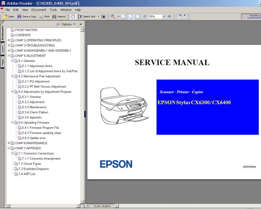Click the zoom out minus button
Image resolution: width=261 pixels, height=209 pixels.
pos(145,17)
